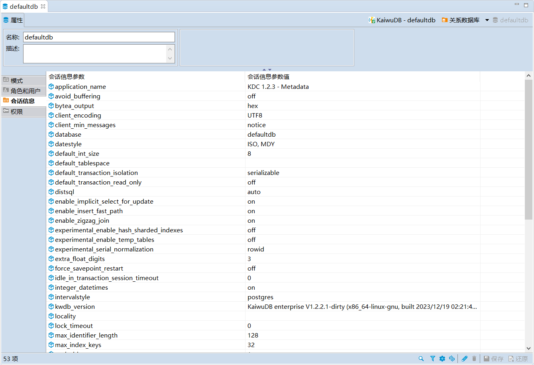Click the trash delete icon
The height and width of the screenshot is (365, 534).
(474, 359)
